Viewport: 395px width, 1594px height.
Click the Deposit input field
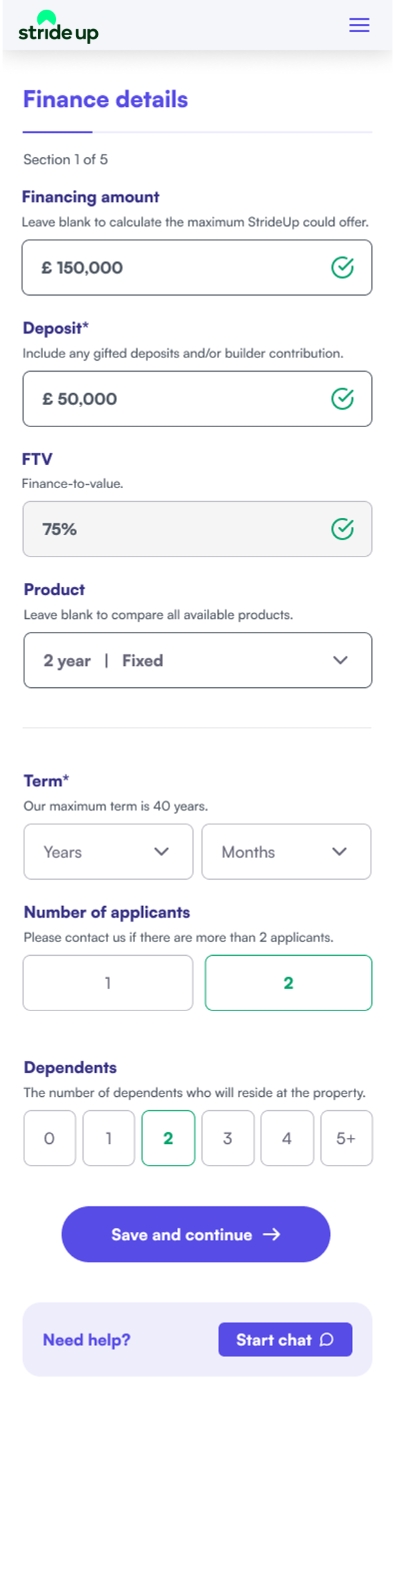pyautogui.click(x=174, y=399)
